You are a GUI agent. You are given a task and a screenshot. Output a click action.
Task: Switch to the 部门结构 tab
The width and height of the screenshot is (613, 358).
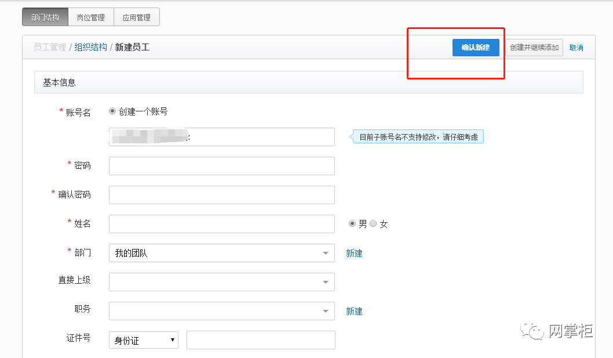click(45, 17)
